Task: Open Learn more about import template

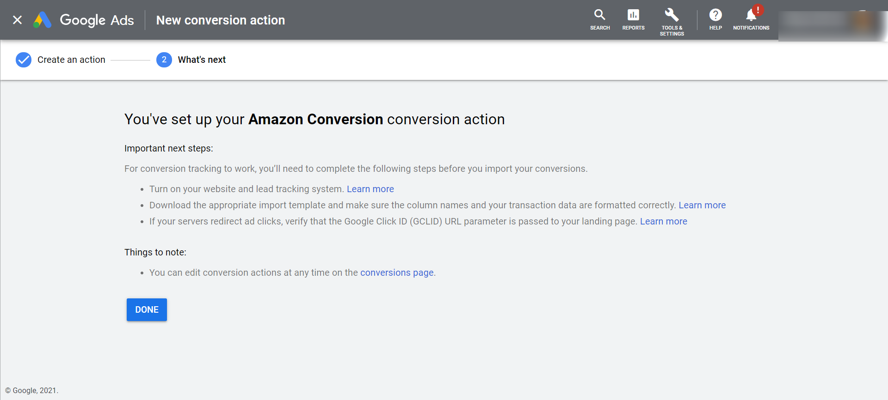Action: coord(702,205)
